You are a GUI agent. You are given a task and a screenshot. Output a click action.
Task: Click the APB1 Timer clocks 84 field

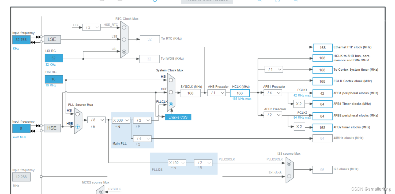[x=323, y=104]
